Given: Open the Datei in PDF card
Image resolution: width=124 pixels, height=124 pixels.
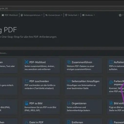Looking at the screenshot, I should [x=41, y=121].
